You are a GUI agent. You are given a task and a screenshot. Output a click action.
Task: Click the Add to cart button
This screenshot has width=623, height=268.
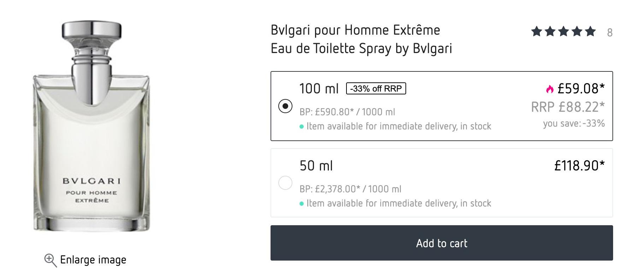(442, 243)
